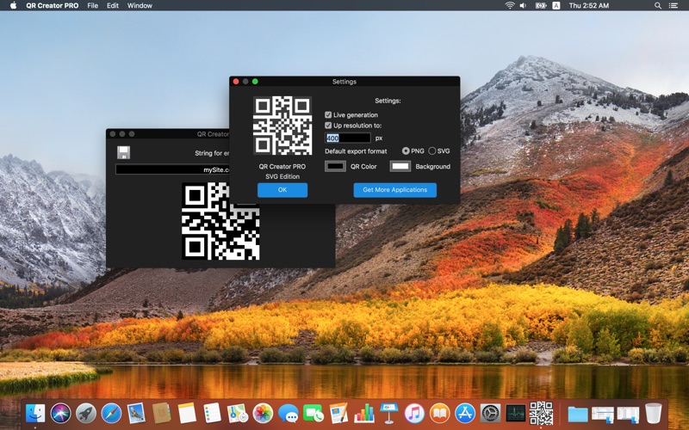The width and height of the screenshot is (689, 430).
Task: Launch Siri from the Dock
Action: coord(60,414)
